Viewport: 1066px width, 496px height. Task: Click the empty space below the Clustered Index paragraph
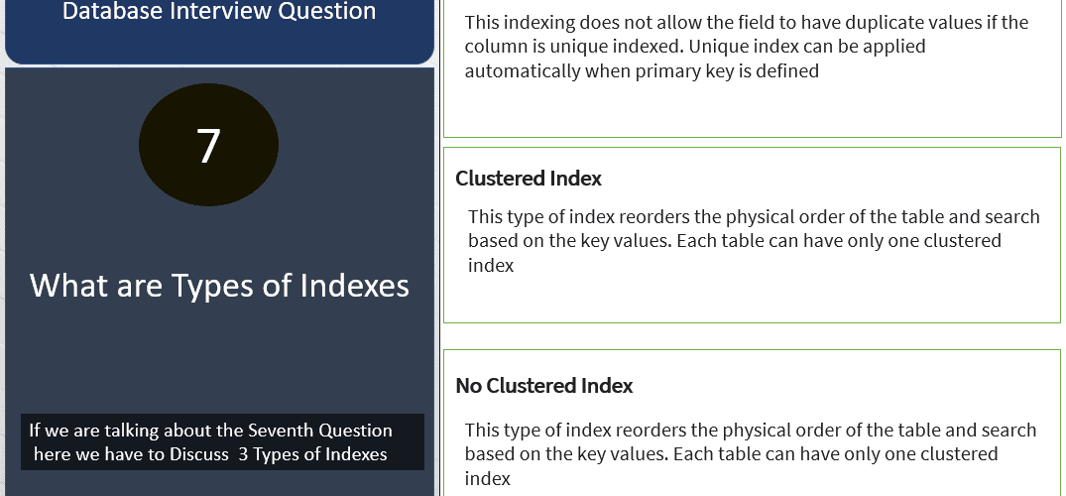[752, 298]
